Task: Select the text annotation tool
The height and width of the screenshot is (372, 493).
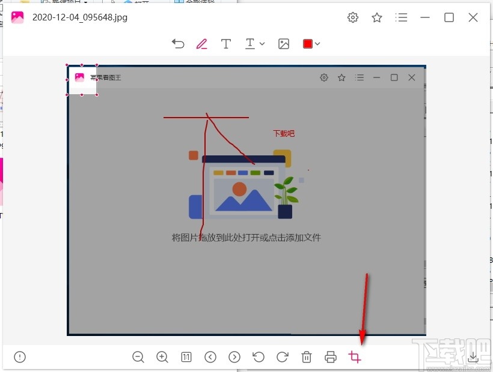Action: [x=225, y=43]
